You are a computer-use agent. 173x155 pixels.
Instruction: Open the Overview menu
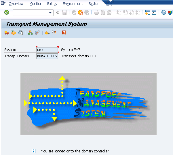(x=16, y=4)
